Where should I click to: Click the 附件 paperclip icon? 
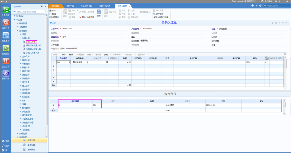click(x=89, y=12)
